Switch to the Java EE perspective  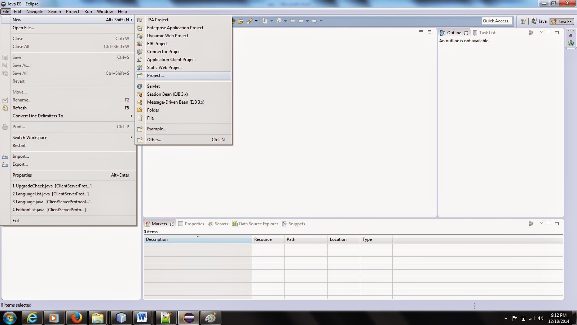click(x=561, y=21)
